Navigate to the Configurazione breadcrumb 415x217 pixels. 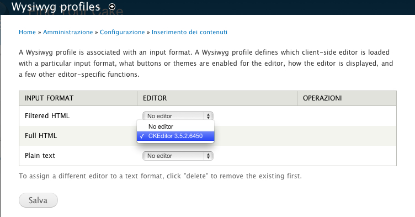pos(123,32)
